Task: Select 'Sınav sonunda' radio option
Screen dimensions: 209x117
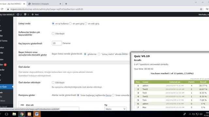Action: pos(113,95)
